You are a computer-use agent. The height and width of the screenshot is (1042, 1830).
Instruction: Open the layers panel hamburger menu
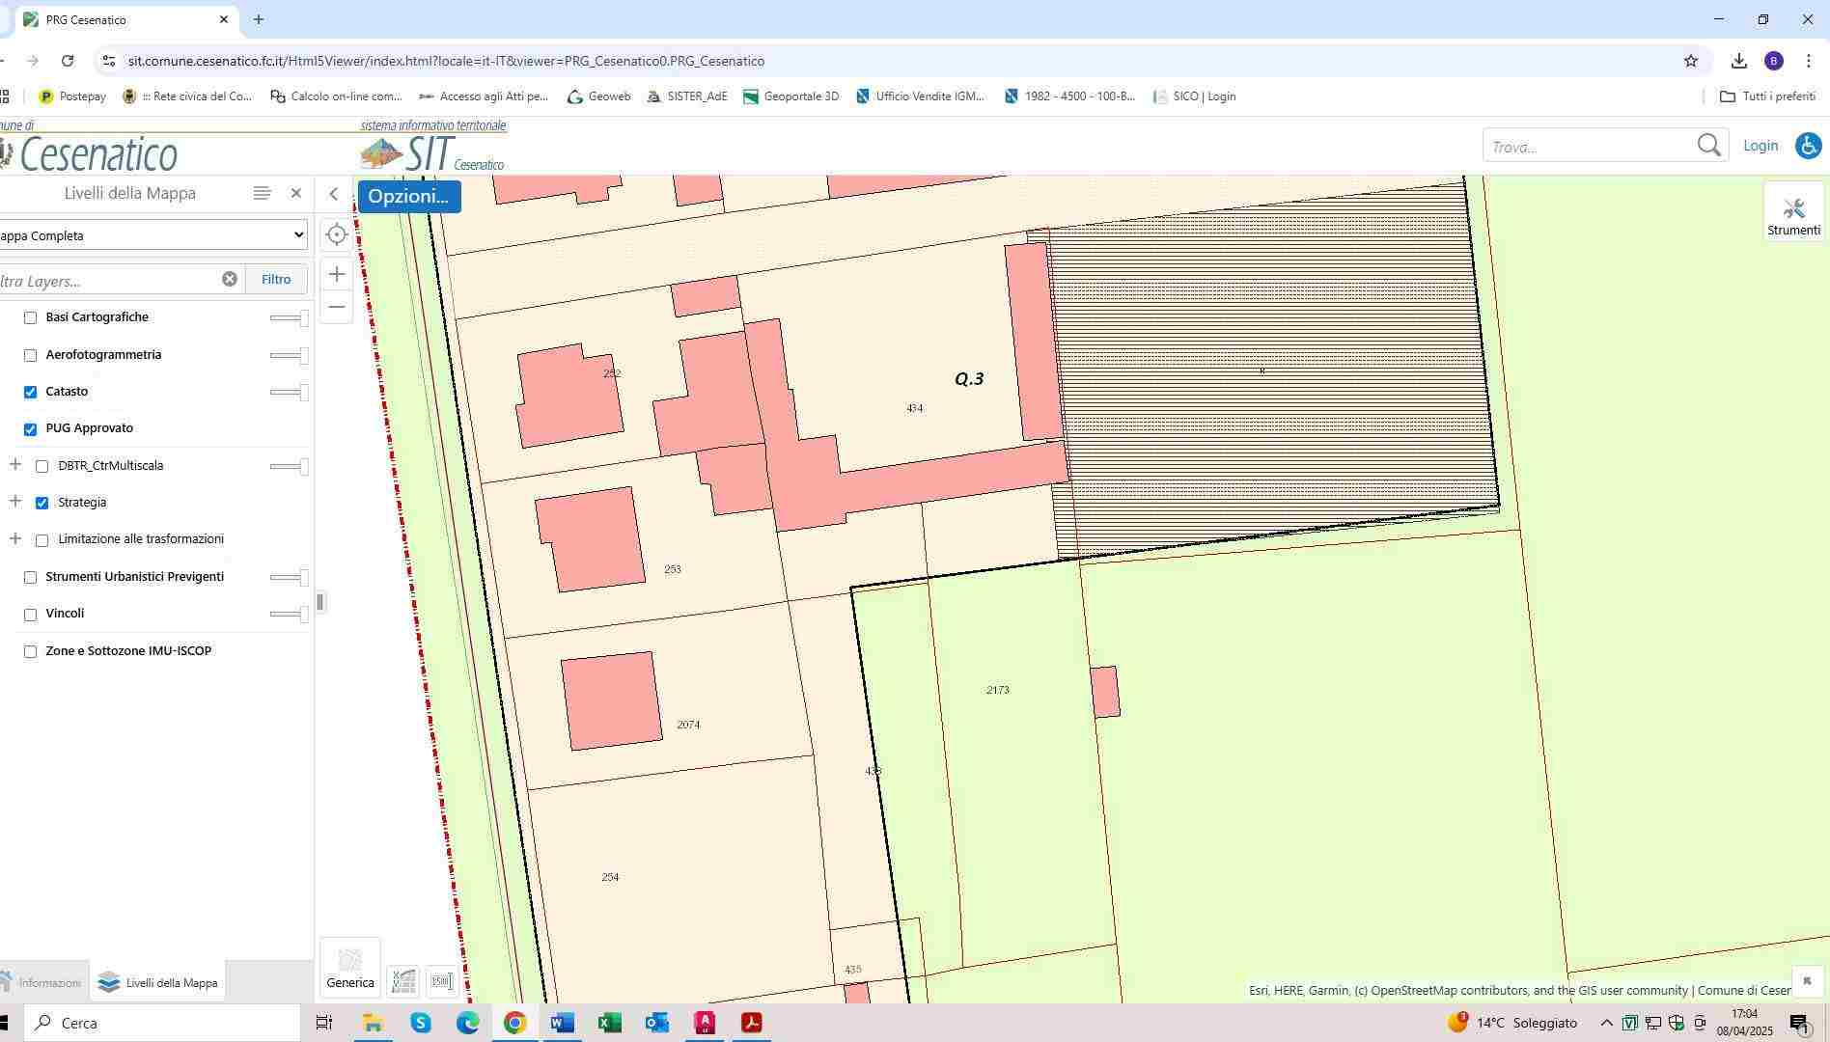click(262, 193)
